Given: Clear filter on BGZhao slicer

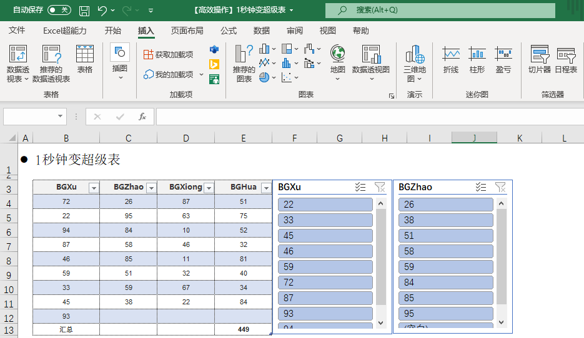Looking at the screenshot, I should tap(500, 187).
